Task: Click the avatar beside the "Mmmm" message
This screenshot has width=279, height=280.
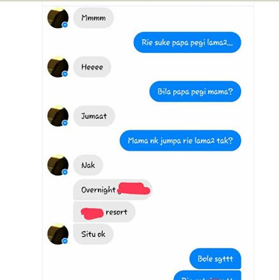Action: pos(58,18)
